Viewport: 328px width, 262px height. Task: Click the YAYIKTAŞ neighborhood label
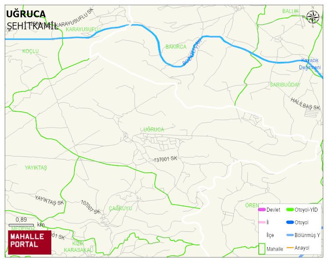pos(36,167)
